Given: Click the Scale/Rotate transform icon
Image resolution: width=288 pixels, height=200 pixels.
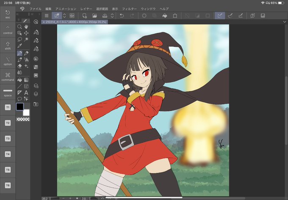Looking at the screenshot, I should click(175, 16).
